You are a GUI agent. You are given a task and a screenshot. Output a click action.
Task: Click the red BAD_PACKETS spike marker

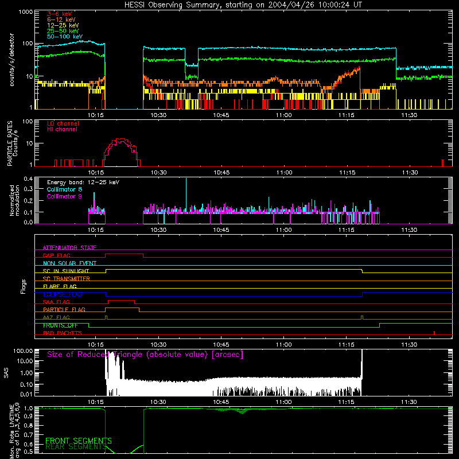(x=434, y=333)
